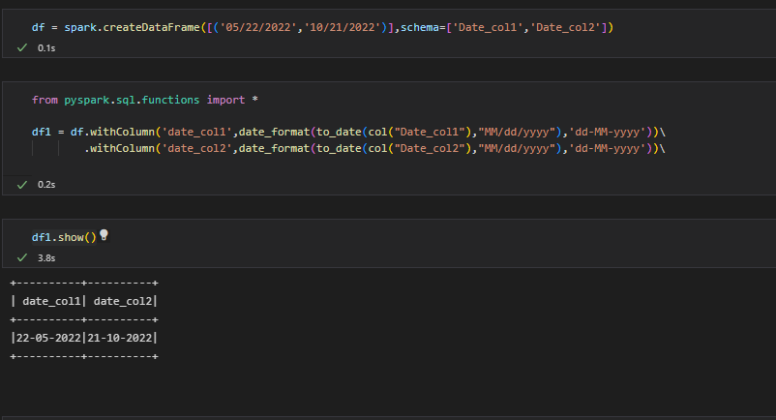Image resolution: width=776 pixels, height=420 pixels.
Task: Click the 'schema' keyword argument
Action: (420, 27)
